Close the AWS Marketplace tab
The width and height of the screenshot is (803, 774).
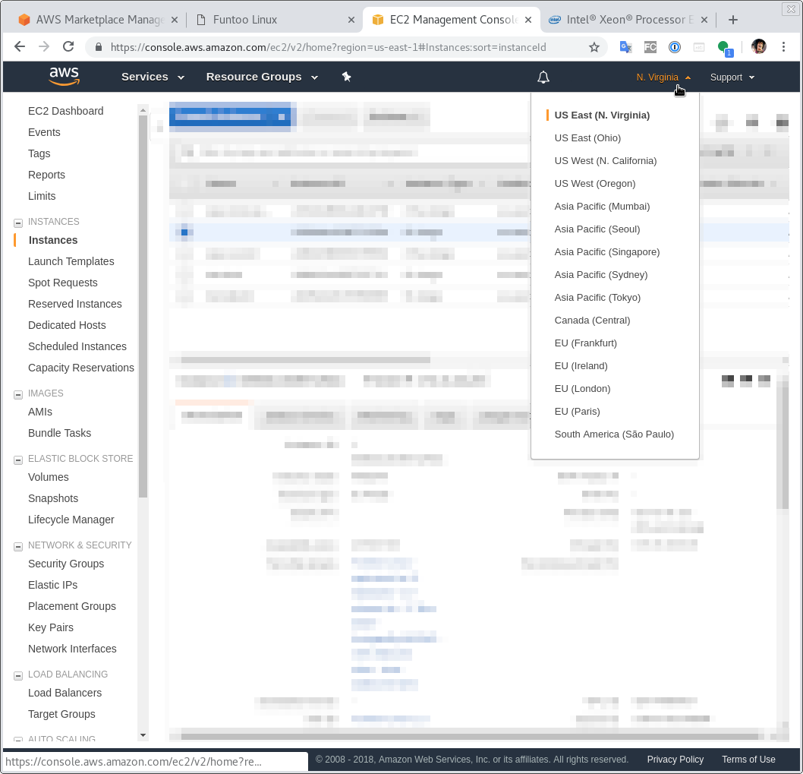click(174, 20)
